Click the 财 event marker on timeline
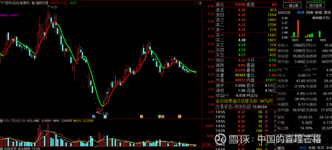The height and width of the screenshot is (150, 332). pyautogui.click(x=93, y=116)
